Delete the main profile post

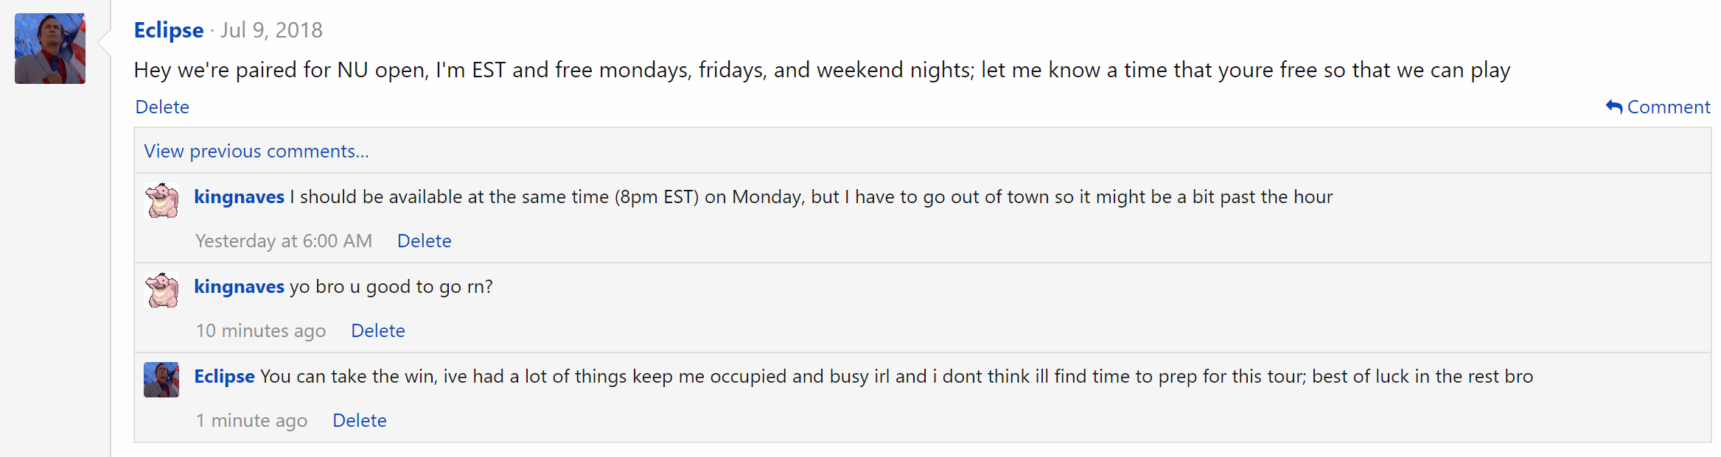click(162, 107)
